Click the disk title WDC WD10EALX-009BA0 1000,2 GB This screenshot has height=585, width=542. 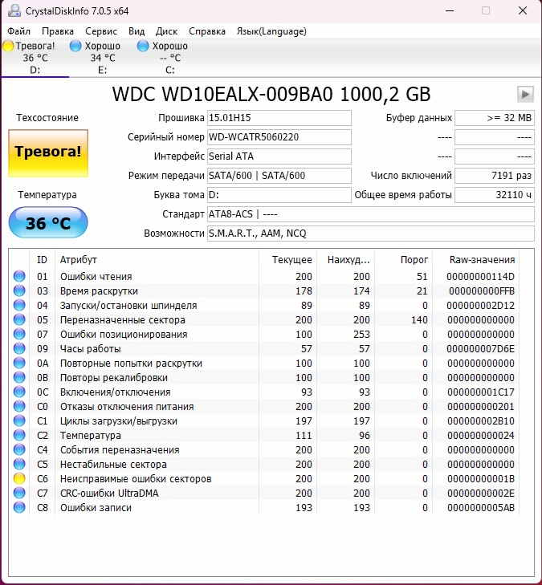pyautogui.click(x=271, y=94)
